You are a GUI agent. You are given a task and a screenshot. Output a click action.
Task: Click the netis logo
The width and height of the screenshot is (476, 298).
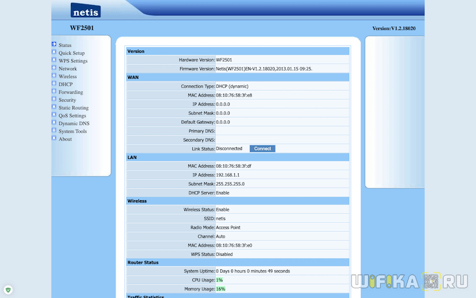point(86,10)
